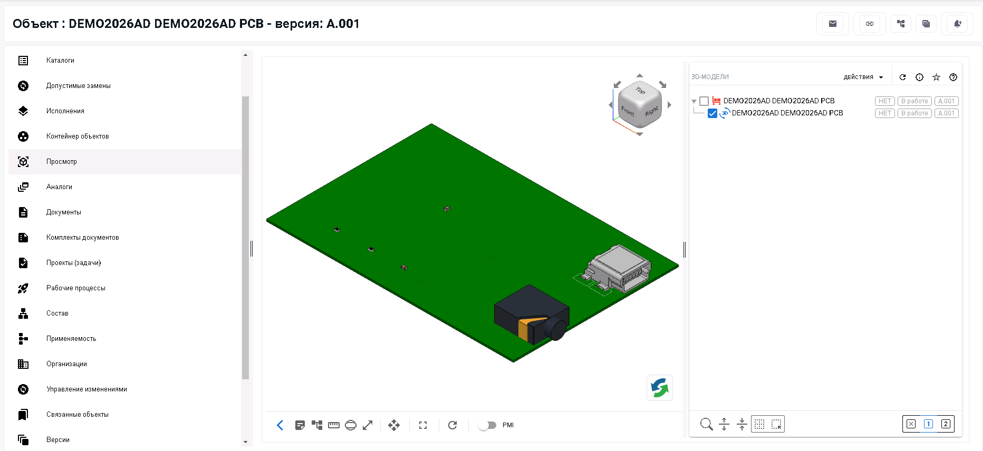Click the back chevron in viewer toolbar
This screenshot has width=983, height=451.
(x=280, y=425)
